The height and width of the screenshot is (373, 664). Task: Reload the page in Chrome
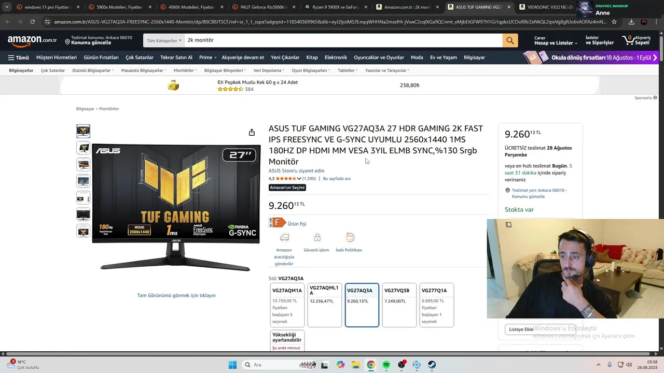[x=32, y=22]
